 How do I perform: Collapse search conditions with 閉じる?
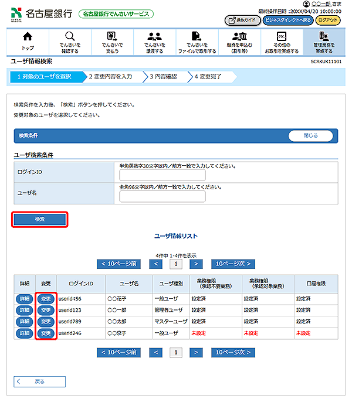point(311,135)
